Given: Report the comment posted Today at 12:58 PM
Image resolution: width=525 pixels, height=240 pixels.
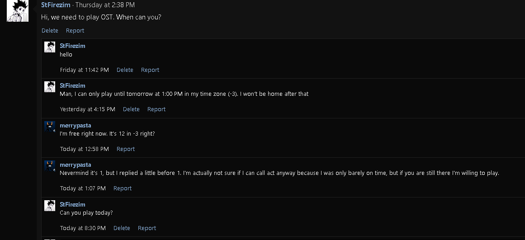Looking at the screenshot, I should (x=126, y=149).
